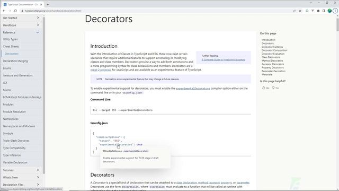Open the profile avatar menu
Screen dimensions: 339x191
point(329,11)
